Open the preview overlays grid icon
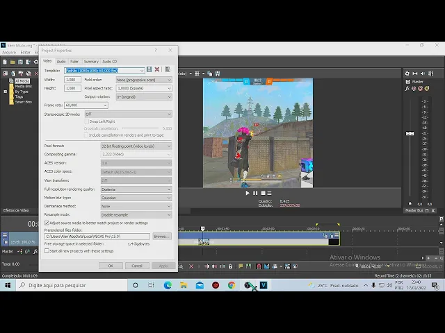 197,74
